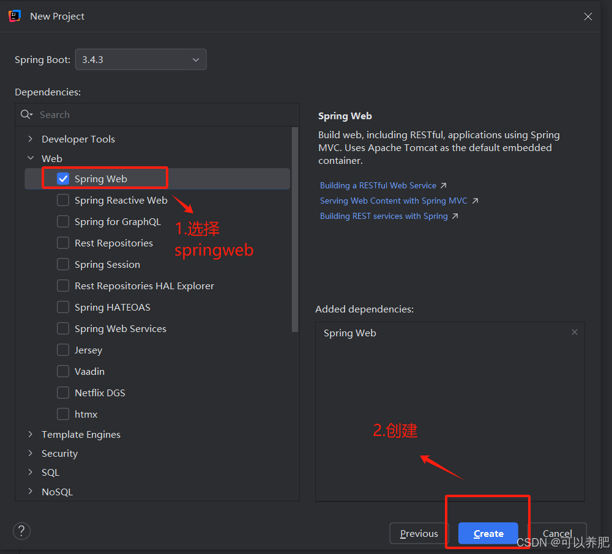Viewport: 612px width, 554px height.
Task: Click the Create button
Action: (488, 533)
